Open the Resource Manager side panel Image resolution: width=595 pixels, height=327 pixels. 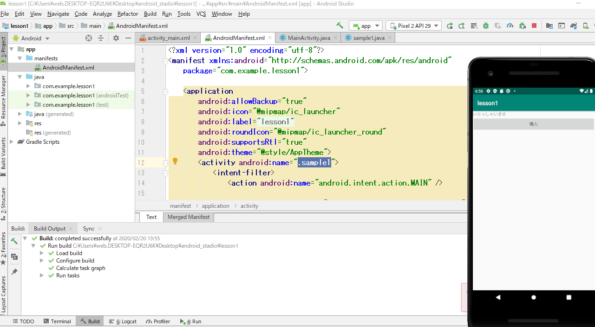(4, 101)
